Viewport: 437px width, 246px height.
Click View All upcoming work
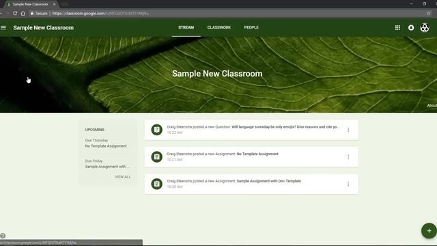click(123, 177)
